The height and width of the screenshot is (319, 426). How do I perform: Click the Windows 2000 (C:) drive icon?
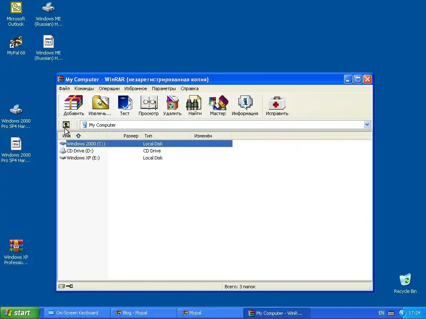tap(63, 143)
